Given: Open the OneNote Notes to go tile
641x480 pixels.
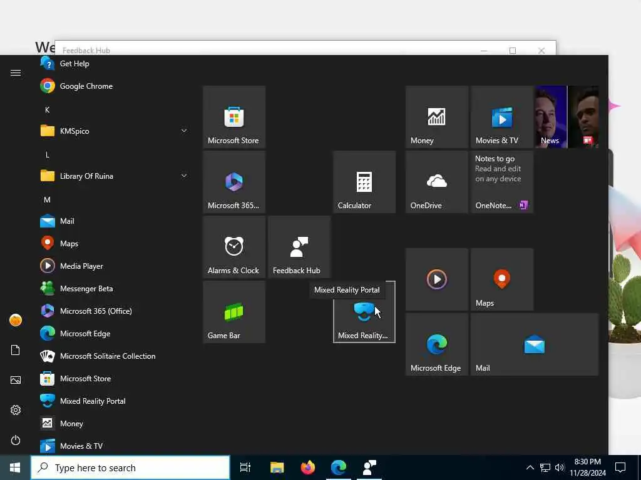Looking at the screenshot, I should coord(502,182).
